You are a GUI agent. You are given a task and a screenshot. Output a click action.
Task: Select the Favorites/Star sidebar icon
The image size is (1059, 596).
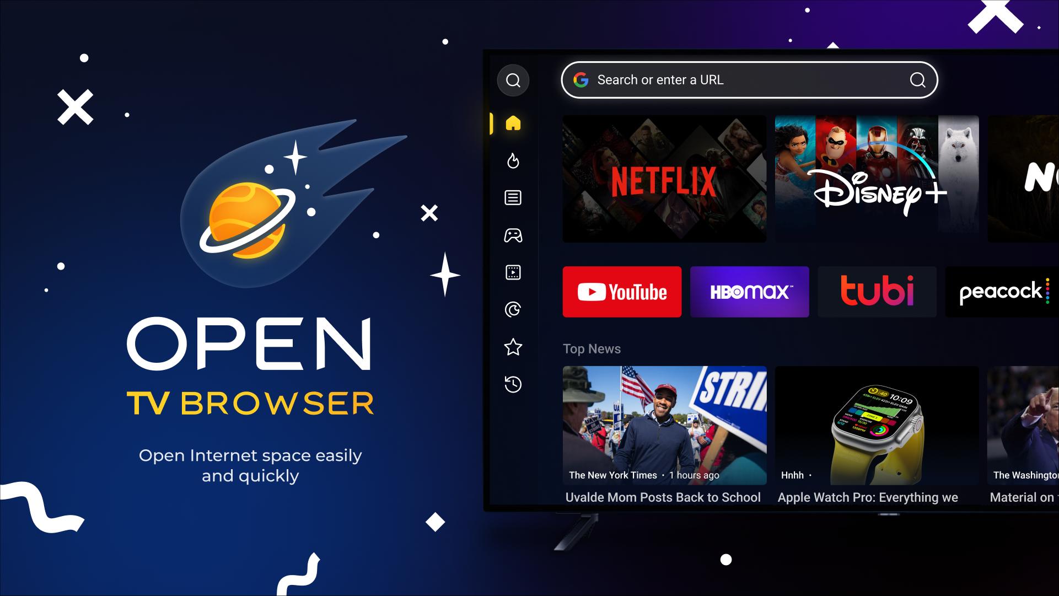(x=513, y=347)
